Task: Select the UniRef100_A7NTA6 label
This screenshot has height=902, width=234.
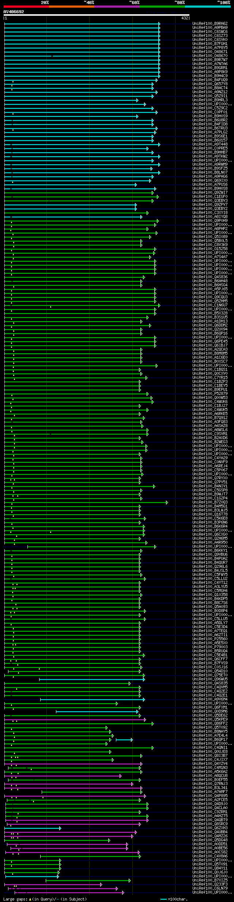Action: pos(210,64)
